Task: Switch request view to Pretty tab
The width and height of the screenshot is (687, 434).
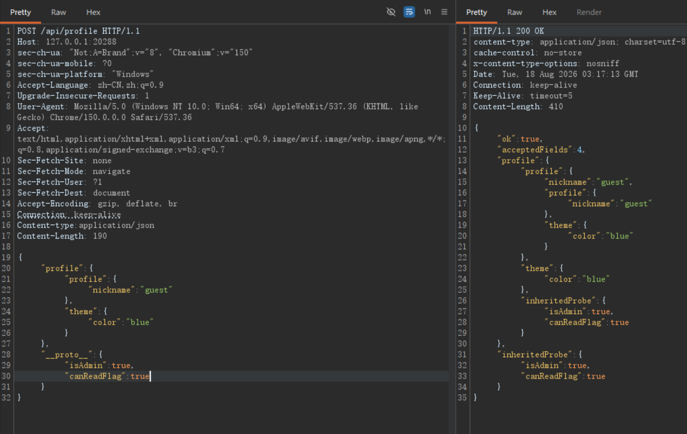Action: coord(21,12)
